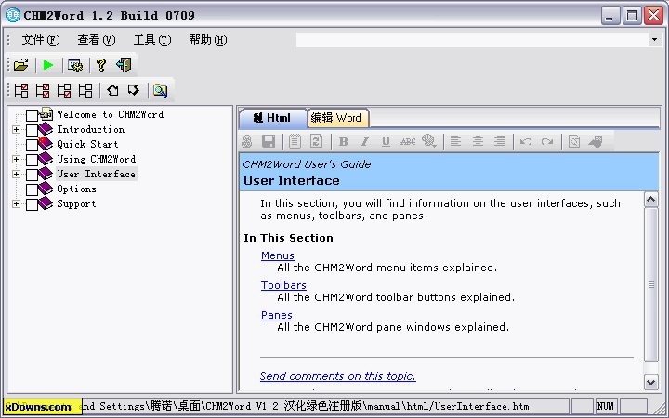Follow the Panes link
This screenshot has height=418, width=669.
(x=277, y=315)
